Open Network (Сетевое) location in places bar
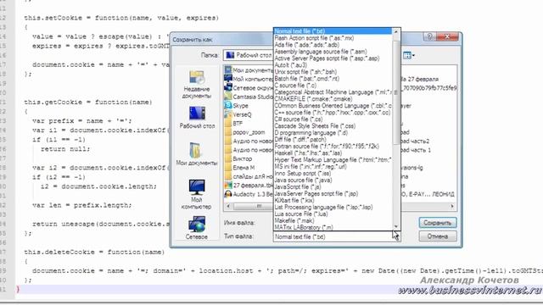This screenshot has height=305, width=543. (196, 228)
